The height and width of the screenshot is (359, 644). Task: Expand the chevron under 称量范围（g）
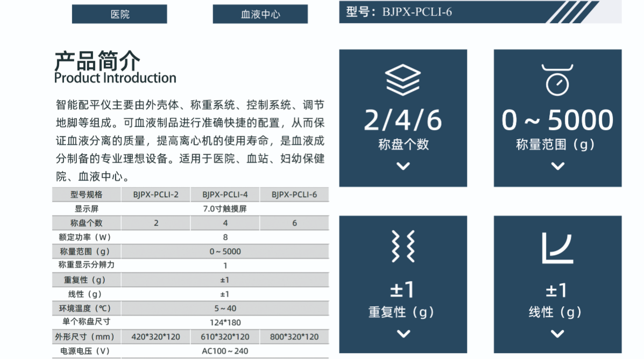(x=557, y=166)
